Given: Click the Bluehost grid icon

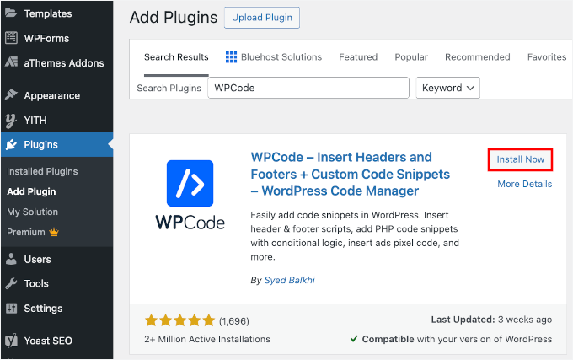Looking at the screenshot, I should coord(231,57).
